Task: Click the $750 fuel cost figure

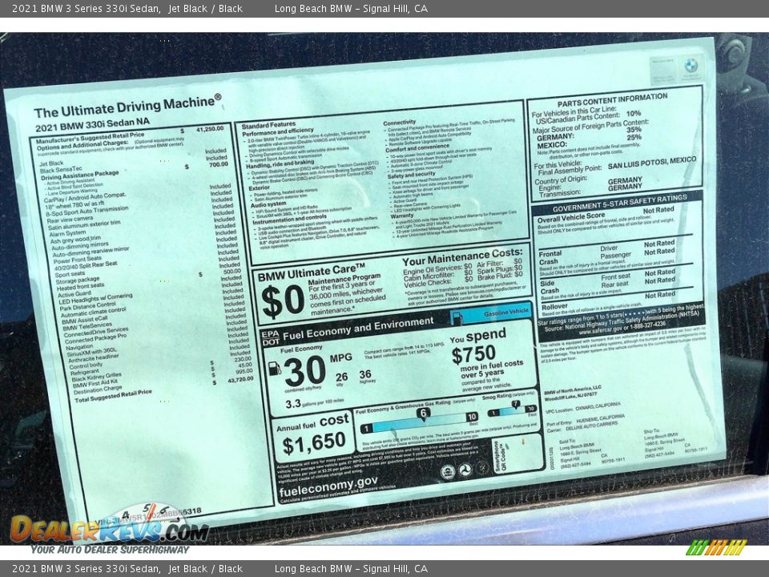Action: pos(473,354)
